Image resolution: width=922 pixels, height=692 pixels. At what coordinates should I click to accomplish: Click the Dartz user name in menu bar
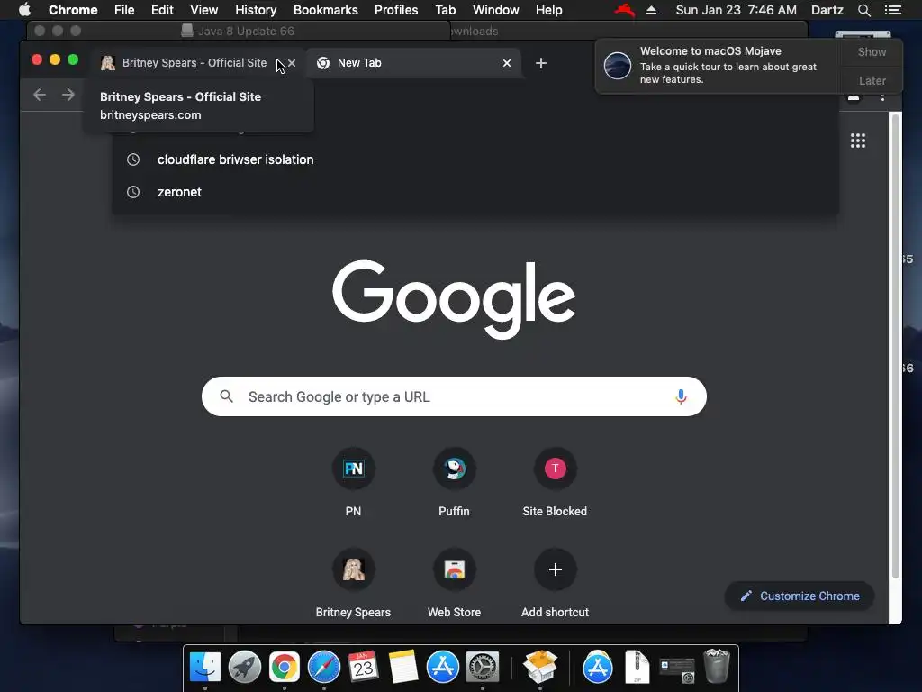pyautogui.click(x=827, y=10)
